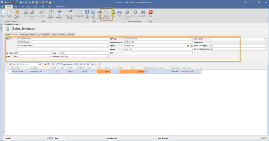Open the Country dropdown showing MALAYSIA
The width and height of the screenshot is (269, 141).
(x=108, y=56)
